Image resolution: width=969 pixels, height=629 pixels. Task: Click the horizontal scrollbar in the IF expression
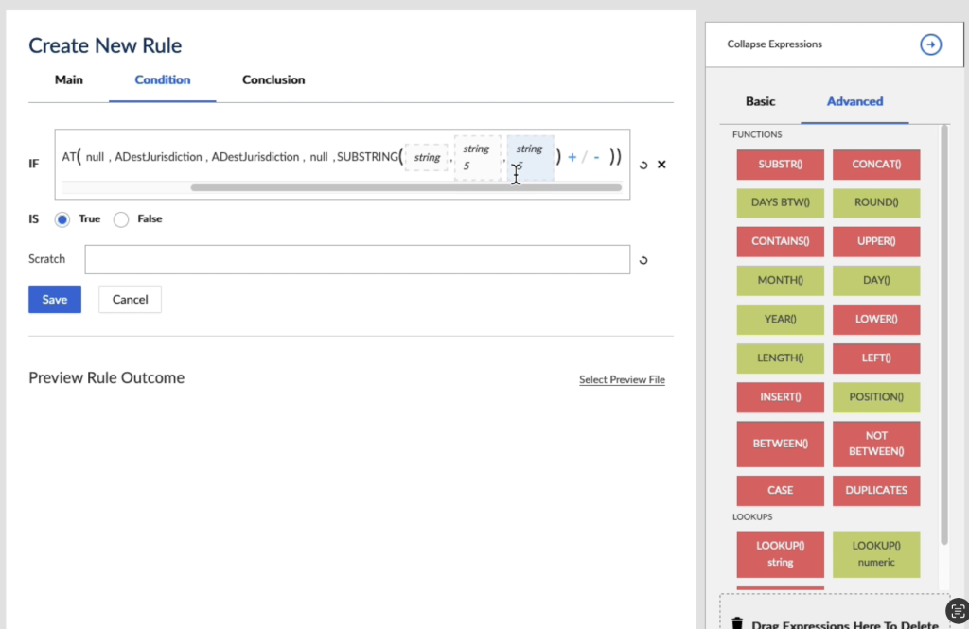(405, 187)
